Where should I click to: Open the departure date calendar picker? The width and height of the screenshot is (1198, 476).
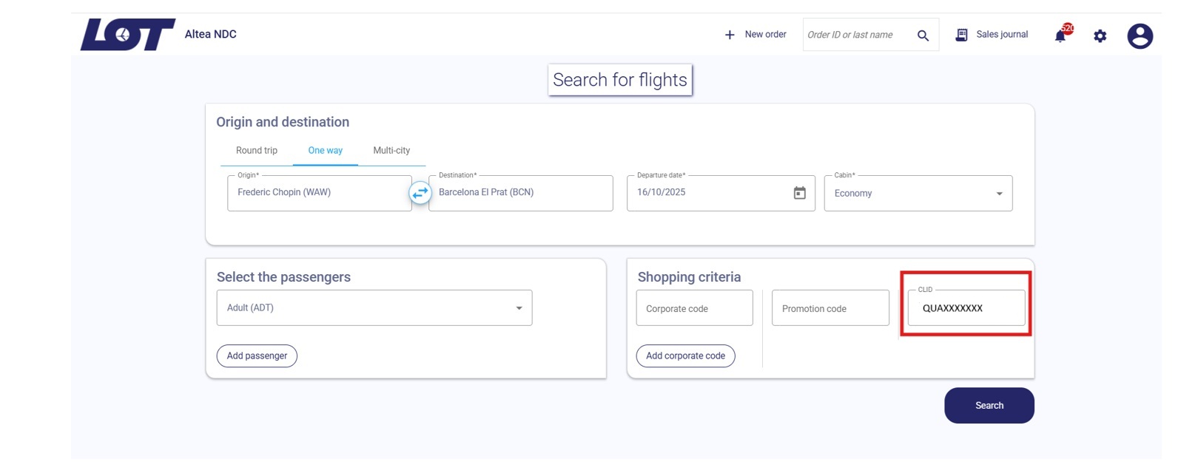click(799, 193)
